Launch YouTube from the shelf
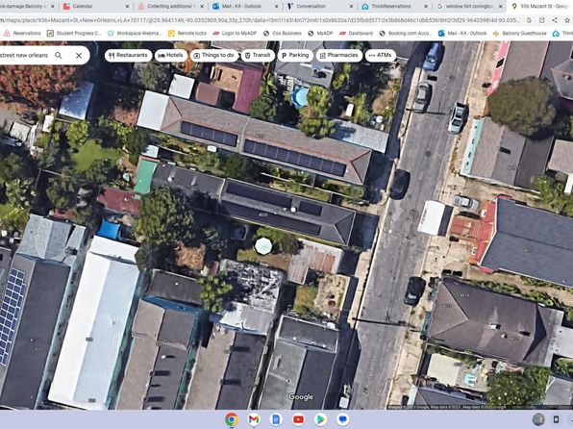Screen dimensions: 573x429 [298, 419]
